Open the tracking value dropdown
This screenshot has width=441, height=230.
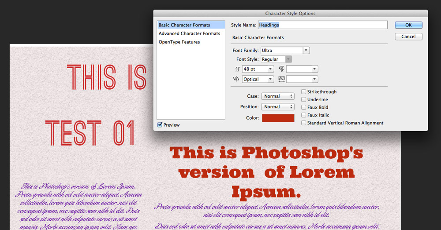(314, 79)
